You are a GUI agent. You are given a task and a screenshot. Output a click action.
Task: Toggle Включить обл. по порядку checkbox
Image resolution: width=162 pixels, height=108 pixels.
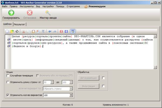tap(38, 76)
